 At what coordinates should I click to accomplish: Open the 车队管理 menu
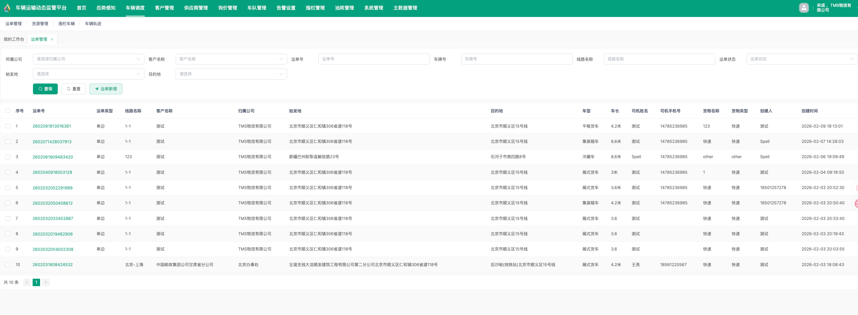[x=257, y=8]
